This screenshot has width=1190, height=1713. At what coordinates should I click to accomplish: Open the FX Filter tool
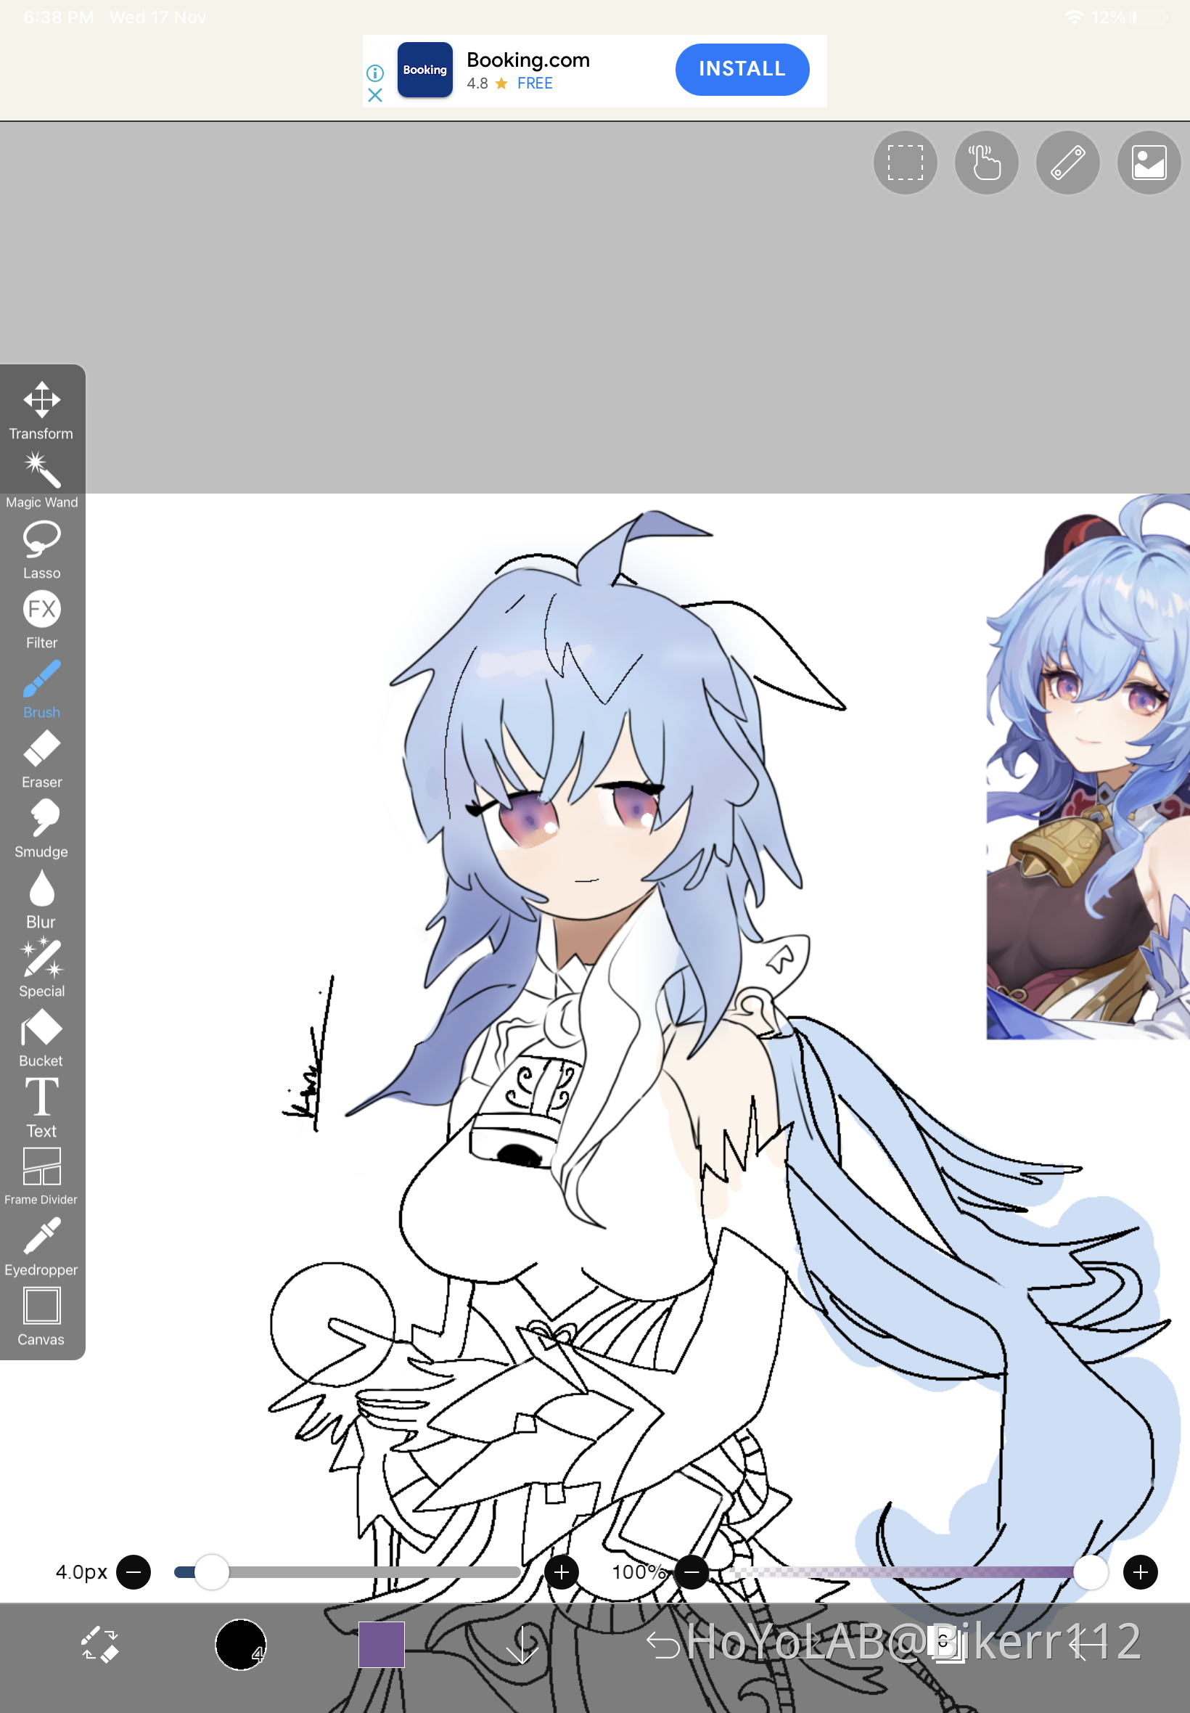click(x=42, y=618)
